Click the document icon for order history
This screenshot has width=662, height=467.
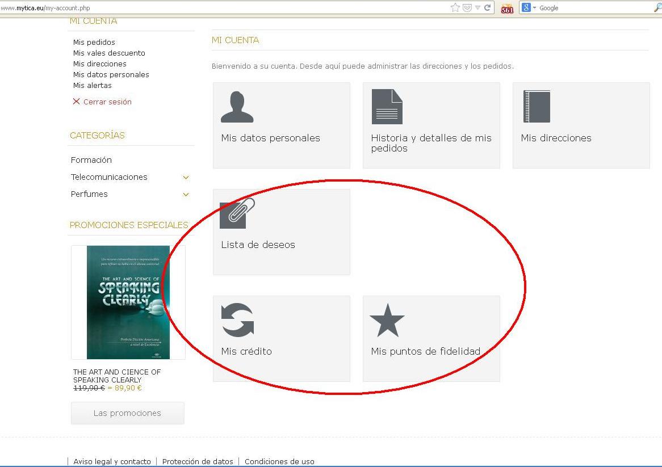tap(387, 107)
